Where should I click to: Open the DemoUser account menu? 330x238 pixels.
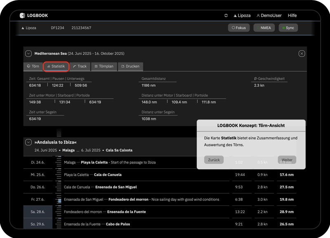click(269, 16)
